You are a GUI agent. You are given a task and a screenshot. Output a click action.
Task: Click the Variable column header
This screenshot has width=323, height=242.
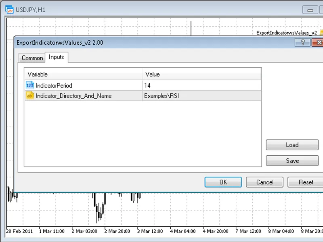(83, 74)
